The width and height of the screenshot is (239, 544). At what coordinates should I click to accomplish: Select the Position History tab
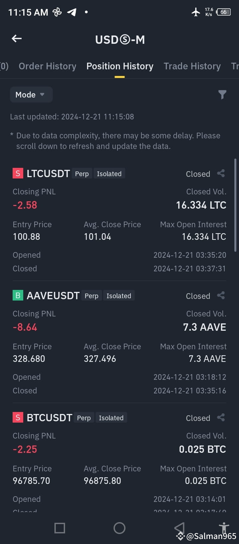click(120, 66)
